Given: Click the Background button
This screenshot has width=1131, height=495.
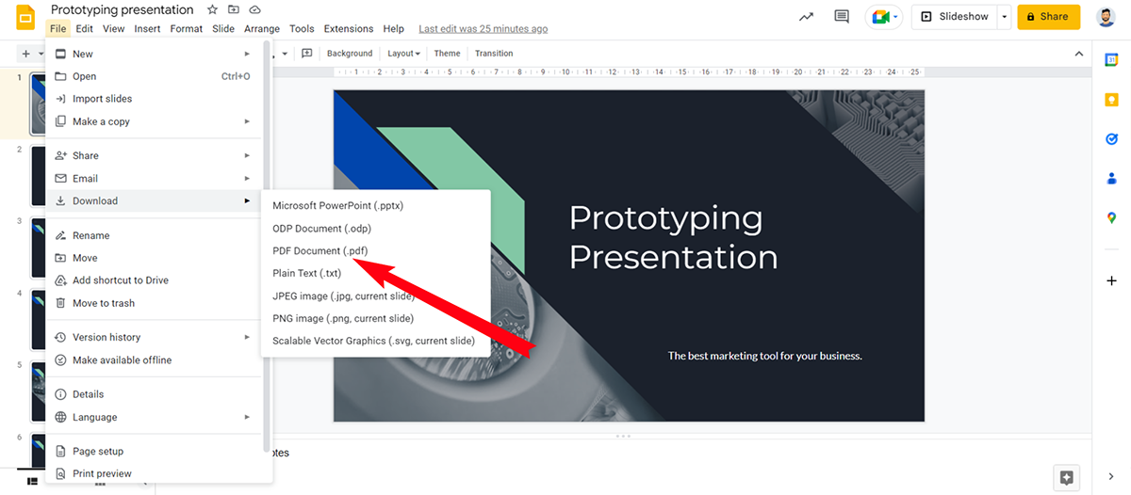Looking at the screenshot, I should pos(350,54).
